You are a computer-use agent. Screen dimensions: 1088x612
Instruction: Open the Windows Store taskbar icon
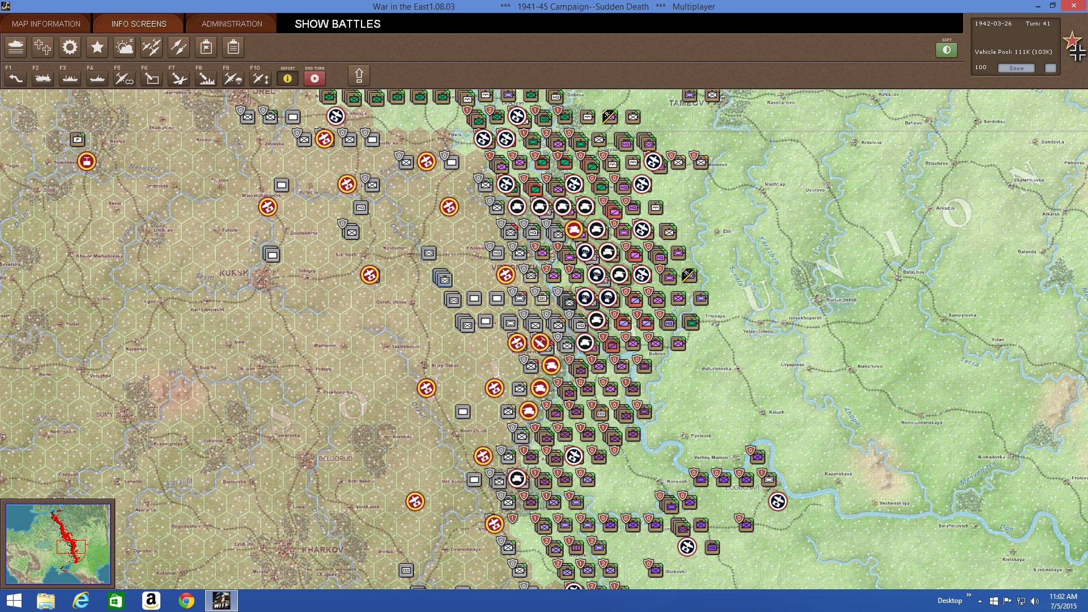tap(116, 601)
